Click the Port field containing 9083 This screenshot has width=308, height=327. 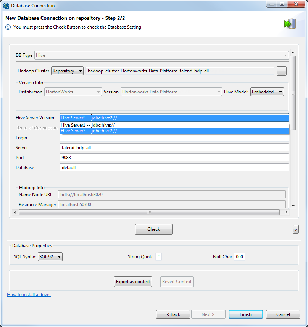tap(174, 158)
